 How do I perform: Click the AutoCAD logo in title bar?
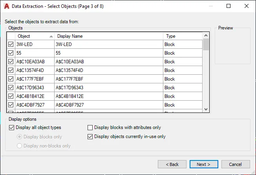7,6
